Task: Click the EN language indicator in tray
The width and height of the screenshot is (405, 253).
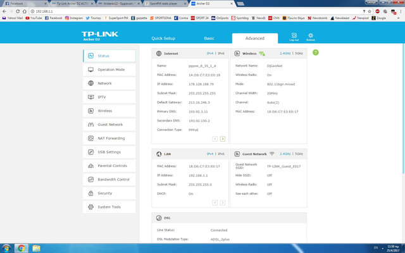Action: [x=376, y=247]
